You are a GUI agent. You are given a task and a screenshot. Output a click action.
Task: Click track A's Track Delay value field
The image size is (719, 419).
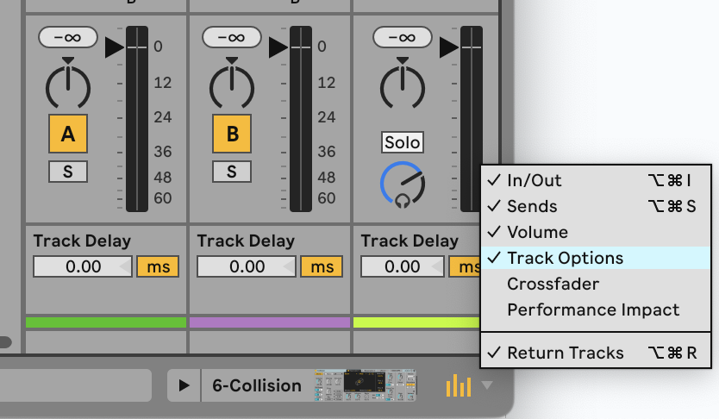pyautogui.click(x=83, y=266)
